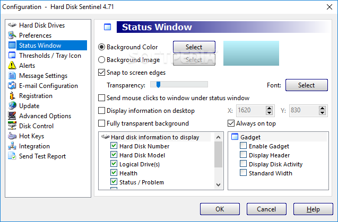
Task: Uncheck Hard Disk Model checkbox
Action: 114,155
